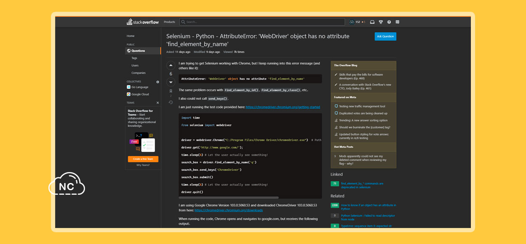Click the 'The Overflow Blog' heading

tap(345, 65)
